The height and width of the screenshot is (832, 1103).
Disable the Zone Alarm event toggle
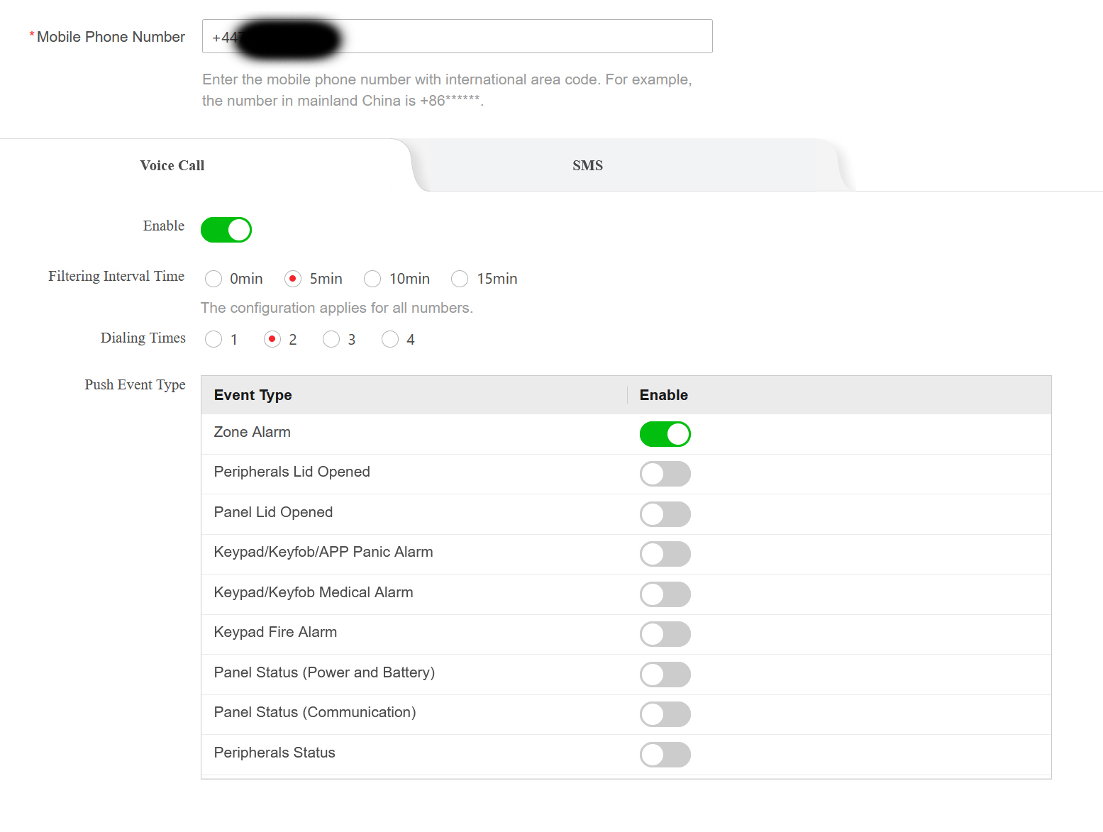(665, 434)
